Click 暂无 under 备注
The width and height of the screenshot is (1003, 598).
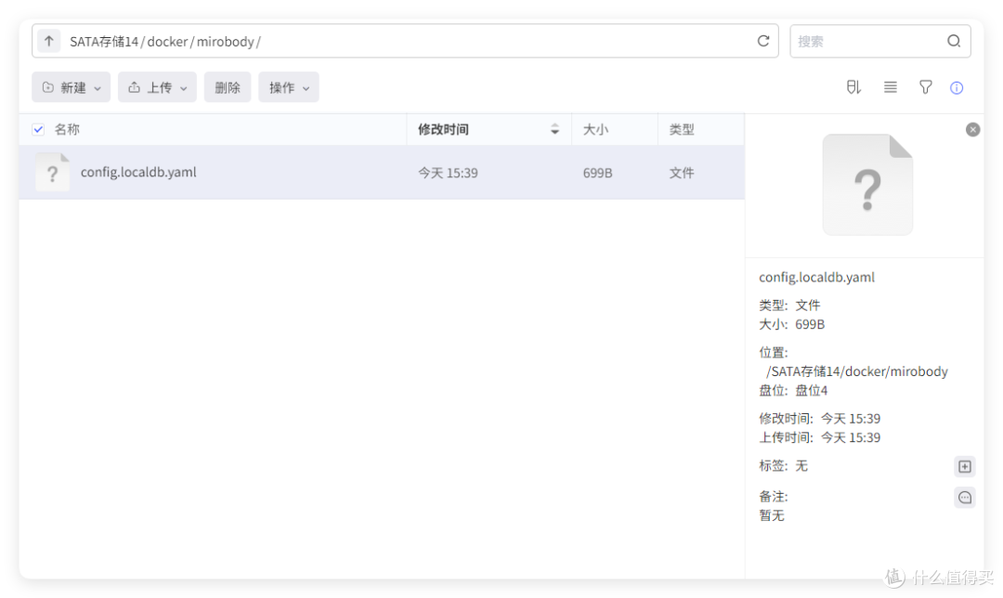tap(772, 515)
